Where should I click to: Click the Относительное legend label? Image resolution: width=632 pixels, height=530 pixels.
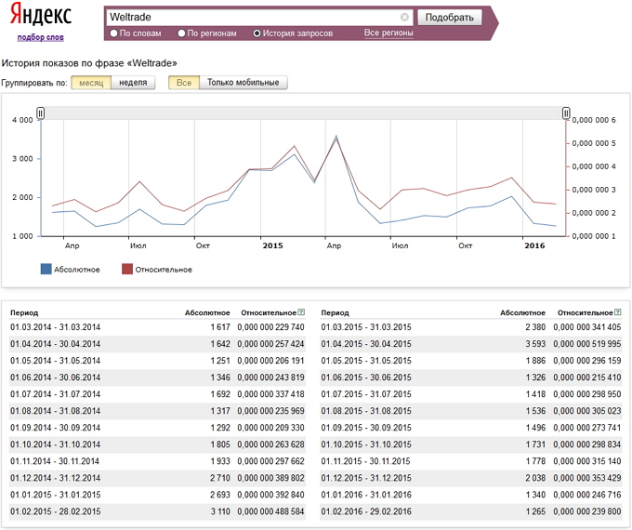(164, 270)
